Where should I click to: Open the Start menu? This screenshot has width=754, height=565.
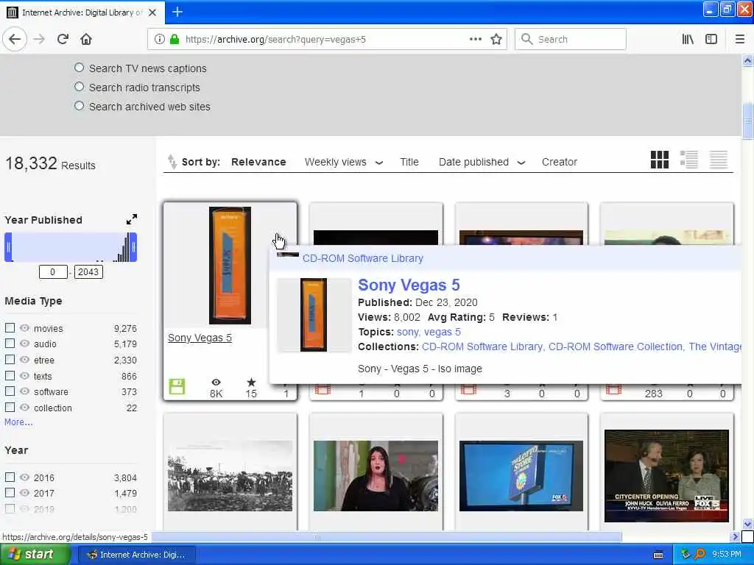tap(35, 555)
